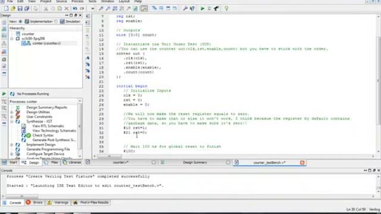Click the Save toolbar icon
Screen dimensions: 381x214
[x=20, y=8]
